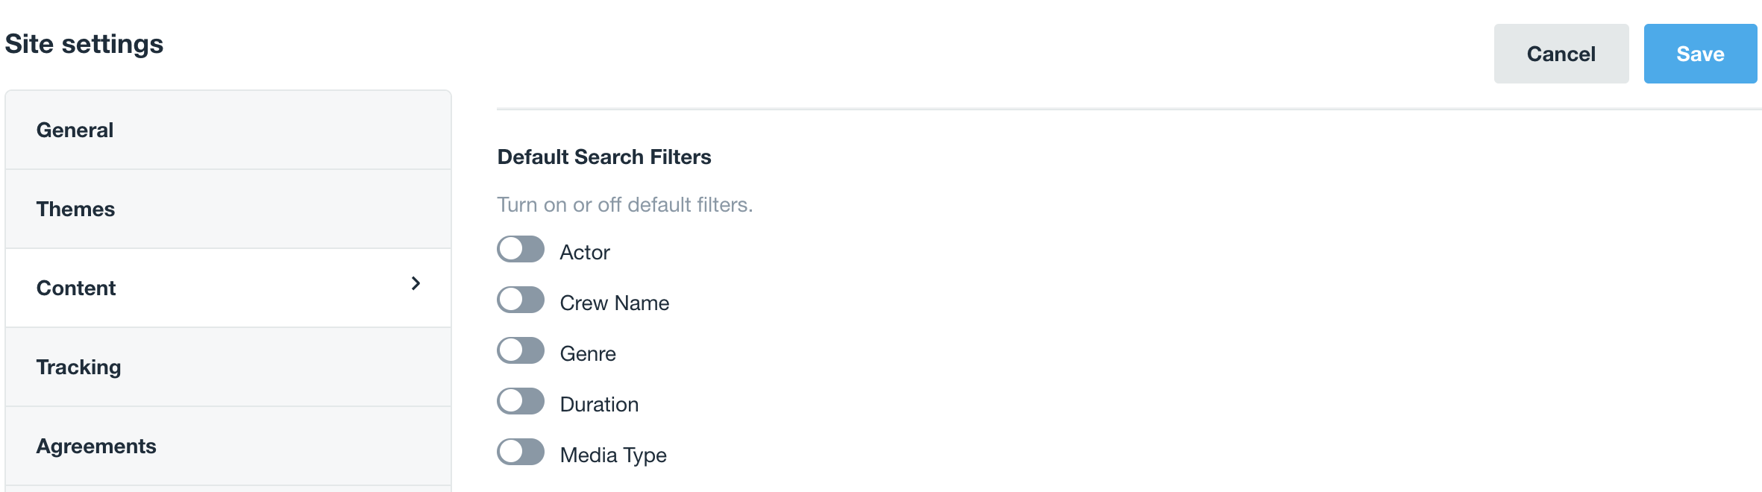Select the Content menu item
This screenshot has height=492, width=1762.
click(76, 288)
